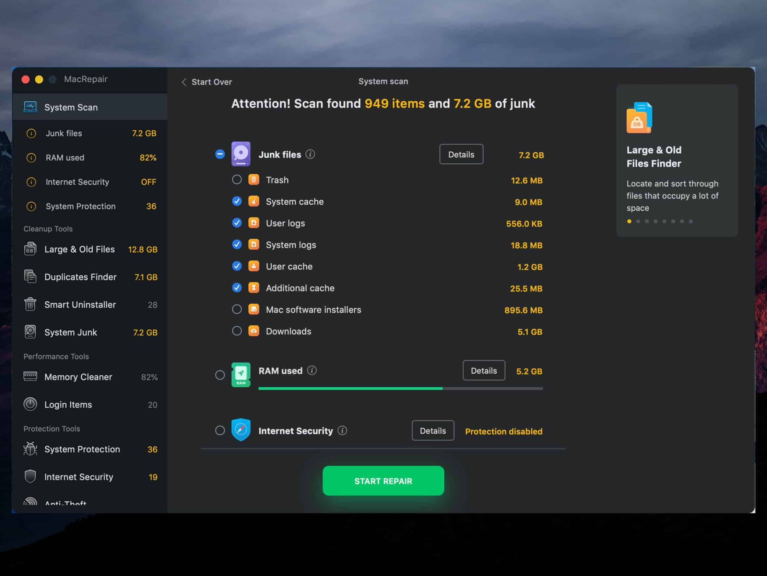Click green RAM used icon
Screen dimensions: 767x576
241,375
